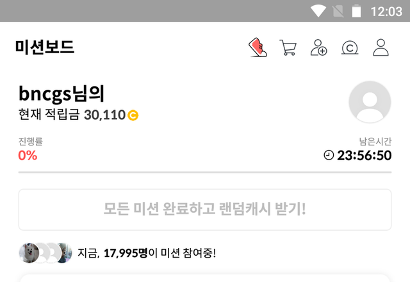This screenshot has height=282, width=410.
Task: Tap the Wi-Fi status bar icon
Action: tap(318, 12)
